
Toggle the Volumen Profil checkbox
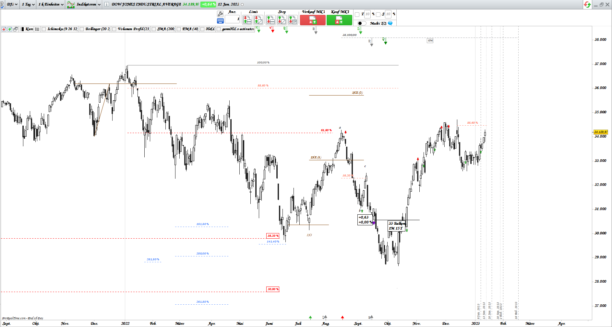114,29
